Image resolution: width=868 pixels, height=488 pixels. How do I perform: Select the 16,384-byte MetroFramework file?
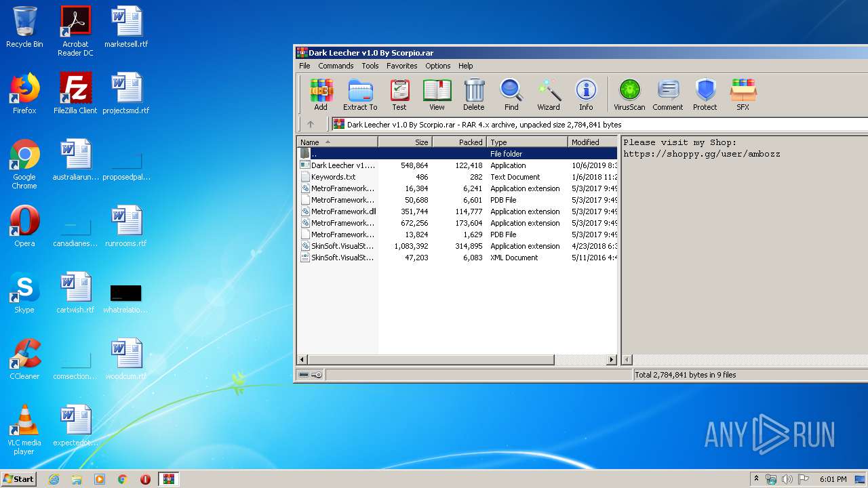coord(457,188)
